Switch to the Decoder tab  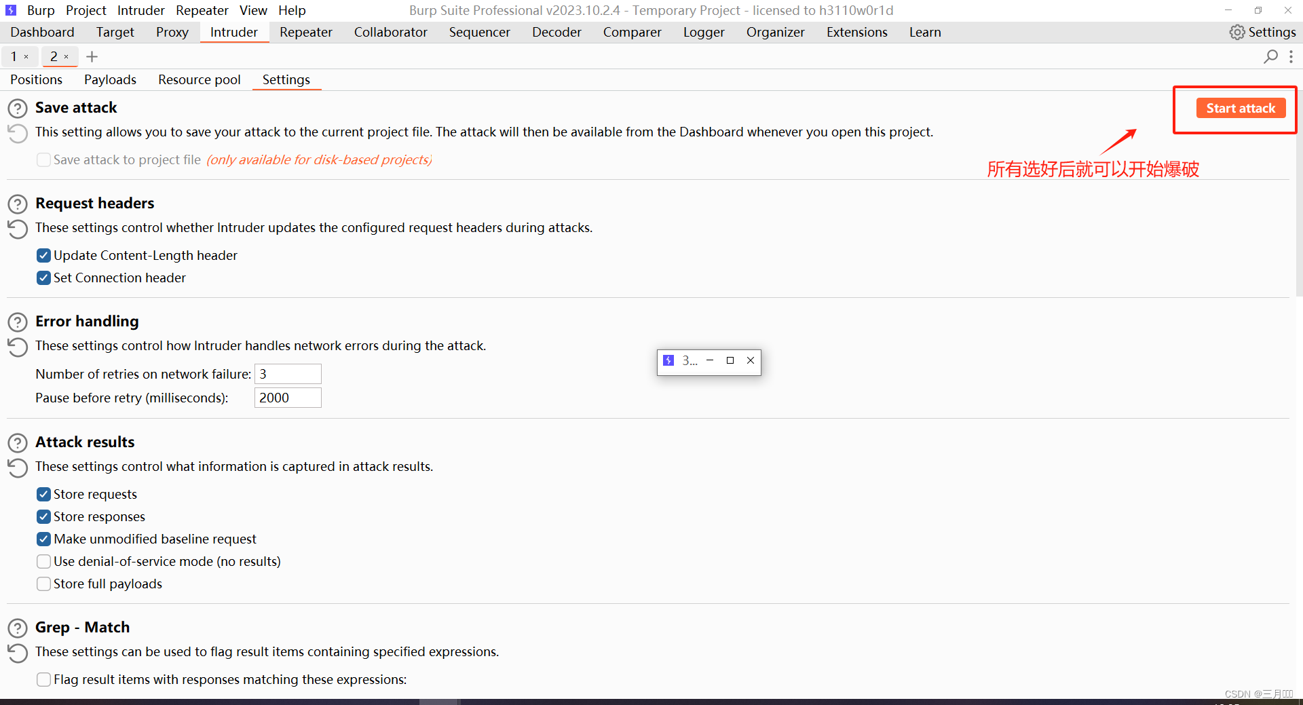click(556, 32)
